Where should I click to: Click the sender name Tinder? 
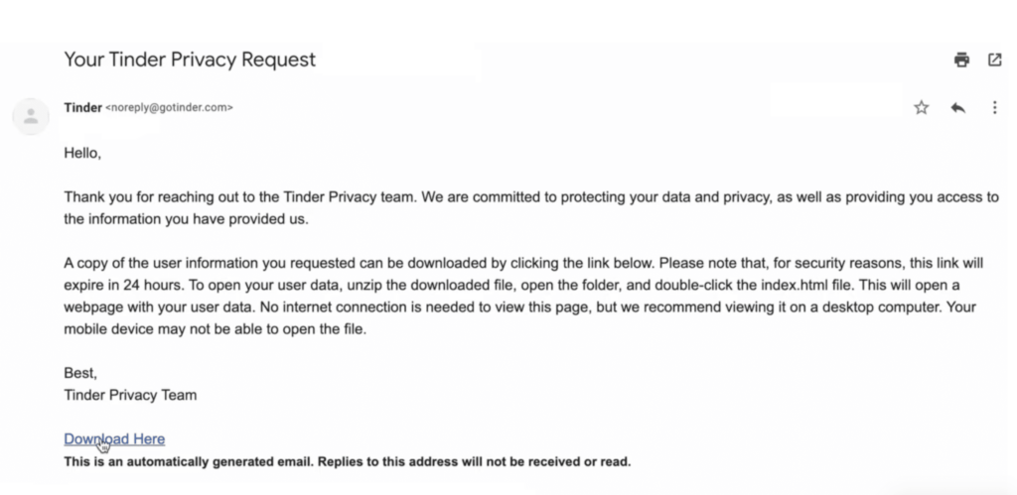pyautogui.click(x=82, y=108)
